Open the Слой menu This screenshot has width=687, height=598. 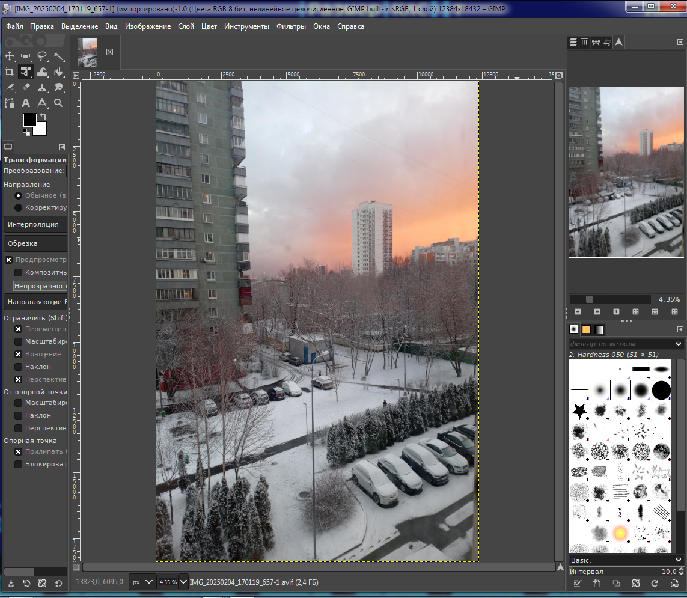(186, 26)
